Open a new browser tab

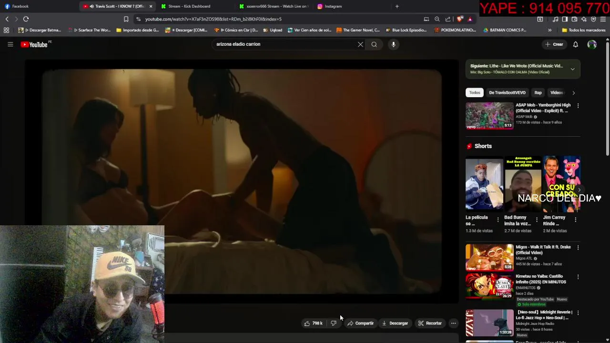pyautogui.click(x=397, y=6)
